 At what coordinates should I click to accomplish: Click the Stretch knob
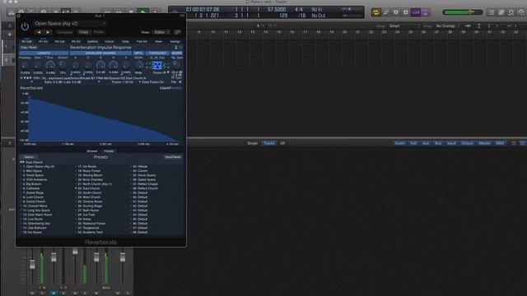click(x=63, y=66)
